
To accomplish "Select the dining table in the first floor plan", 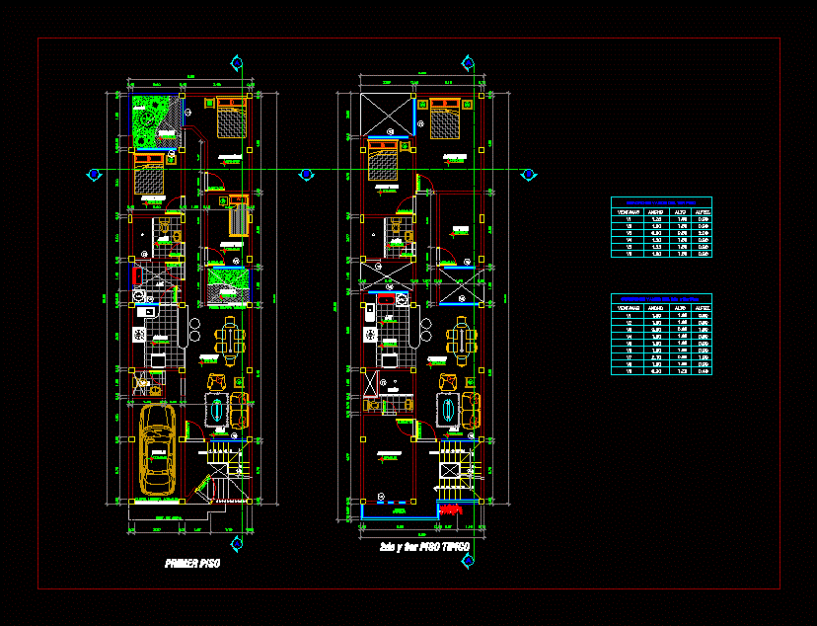I will 230,340.
